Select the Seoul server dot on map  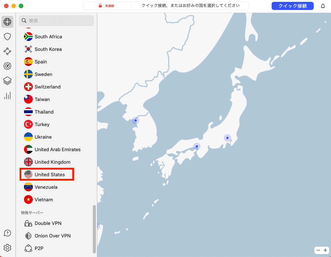pyautogui.click(x=136, y=121)
